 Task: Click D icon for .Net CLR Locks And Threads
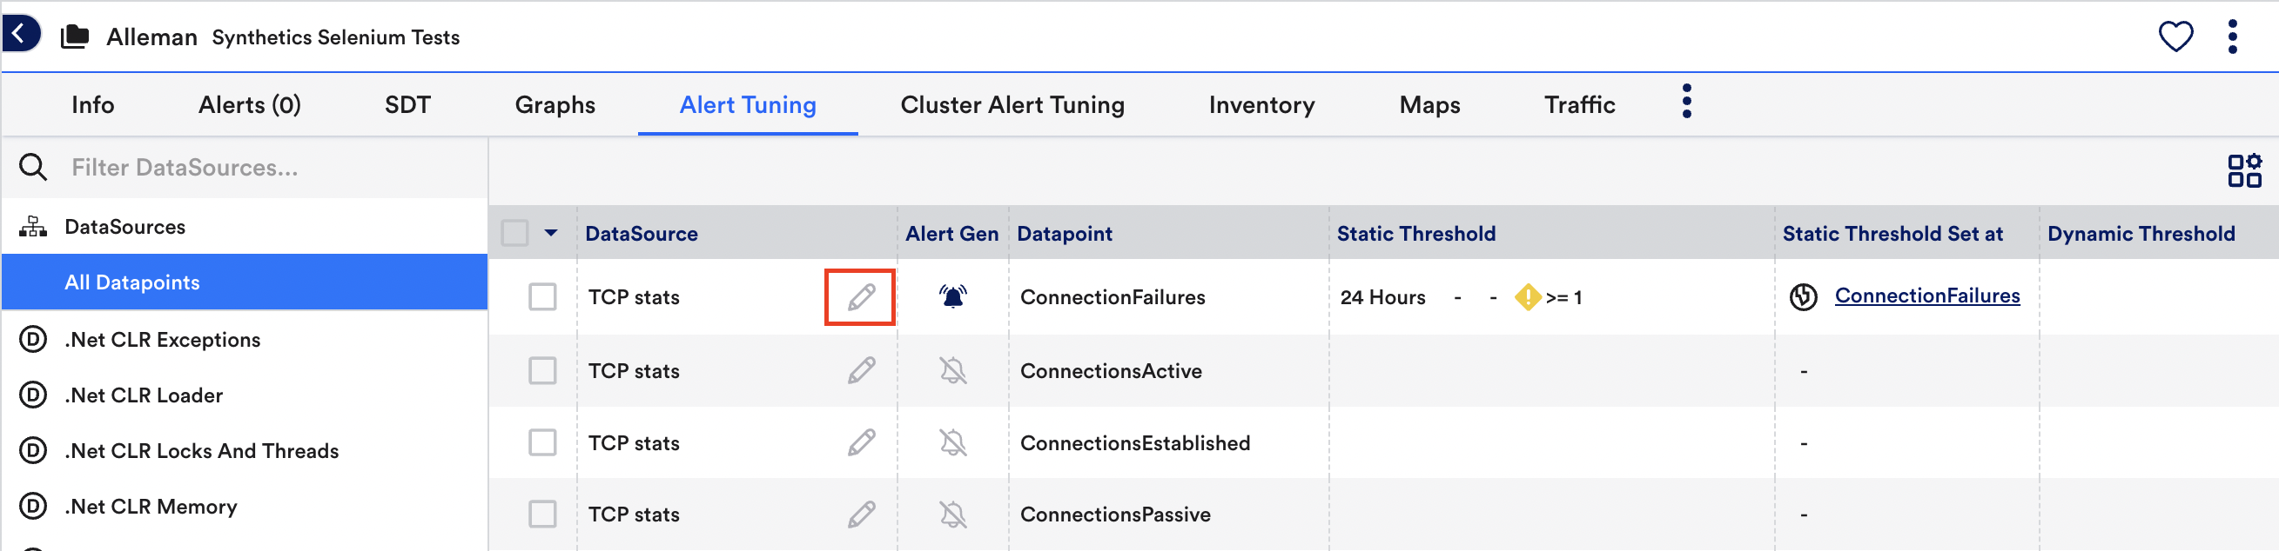[x=33, y=450]
